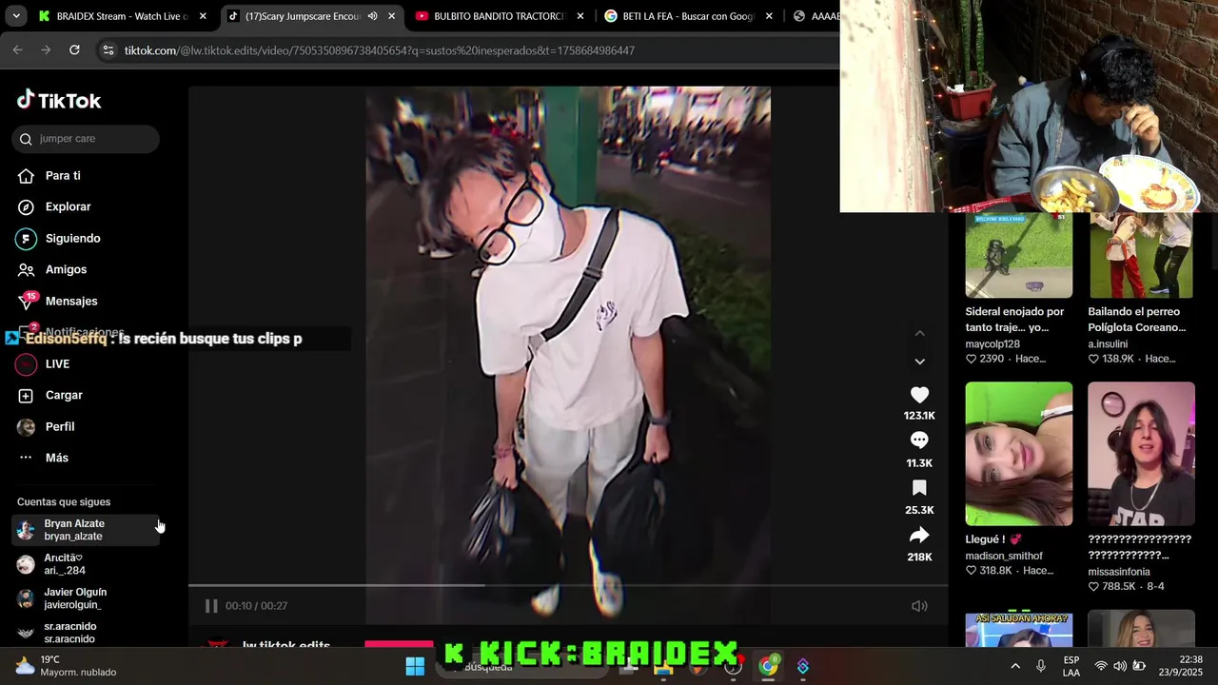Click the Siguiendo sidebar icon
This screenshot has width=1218, height=685.
(x=27, y=238)
